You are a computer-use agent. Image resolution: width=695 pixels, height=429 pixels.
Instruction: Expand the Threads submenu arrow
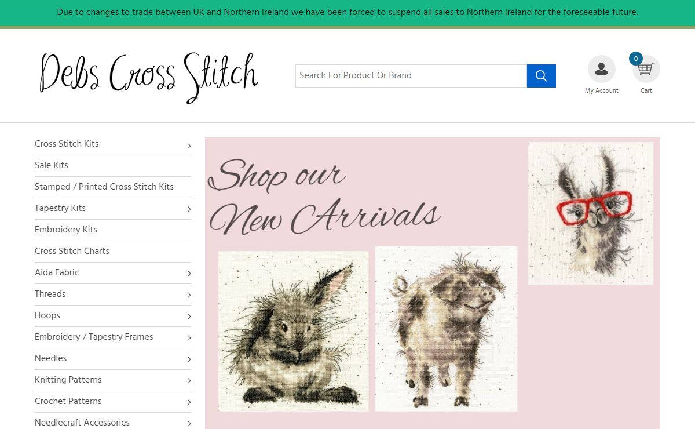click(x=189, y=295)
